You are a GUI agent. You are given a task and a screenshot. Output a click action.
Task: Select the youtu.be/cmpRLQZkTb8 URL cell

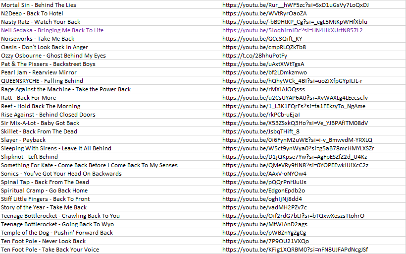pos(313,47)
